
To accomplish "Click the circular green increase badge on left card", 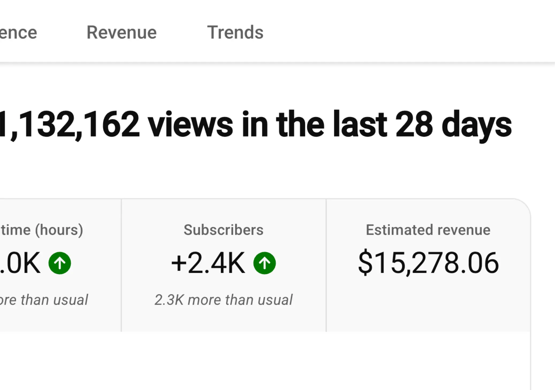I will 59,263.
